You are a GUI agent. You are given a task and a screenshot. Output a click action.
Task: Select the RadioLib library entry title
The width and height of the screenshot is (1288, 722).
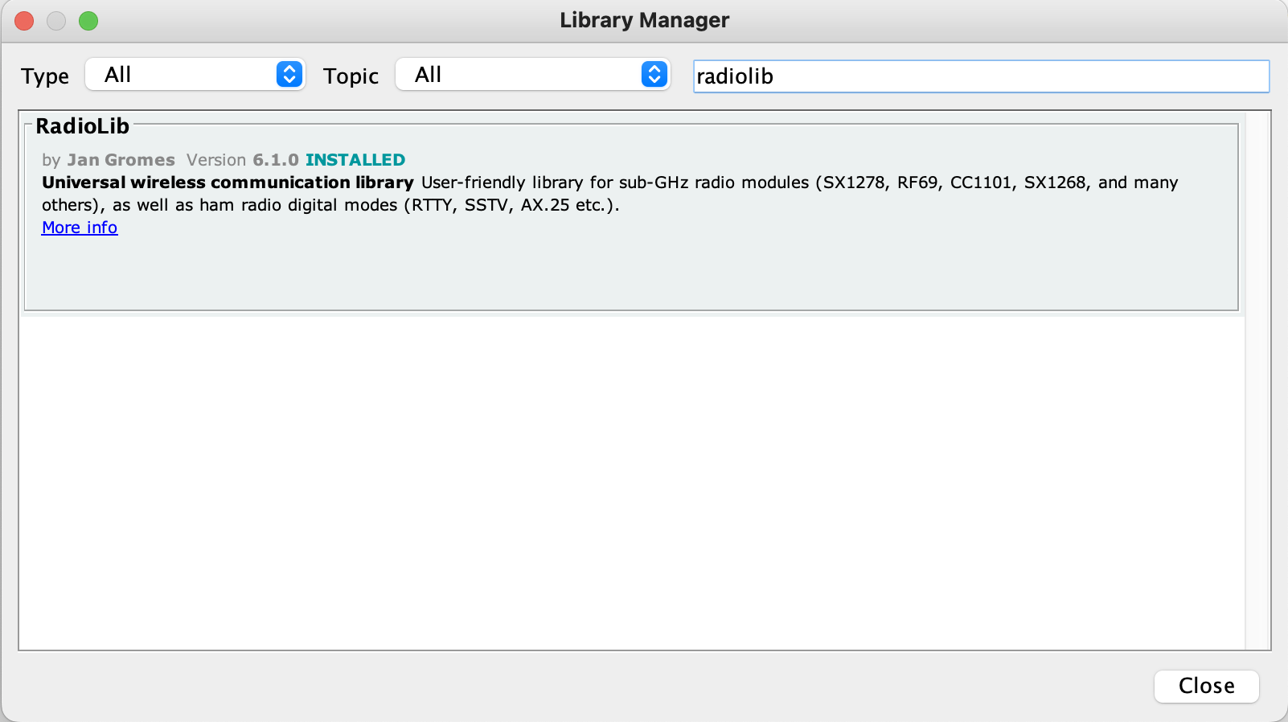click(82, 126)
